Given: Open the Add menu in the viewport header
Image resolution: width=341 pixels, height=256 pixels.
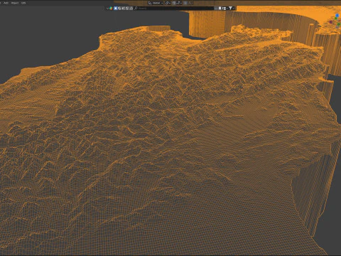Looking at the screenshot, I should coord(6,3).
